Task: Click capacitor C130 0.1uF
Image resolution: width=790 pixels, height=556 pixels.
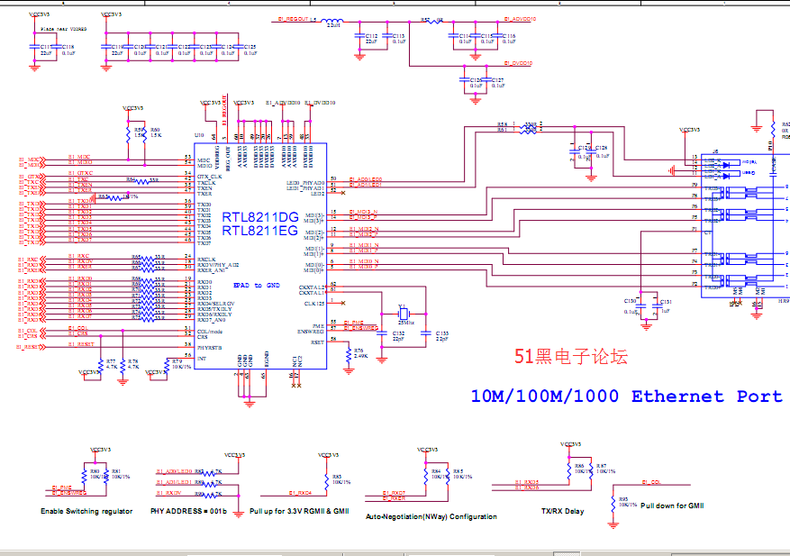Action: 640,306
